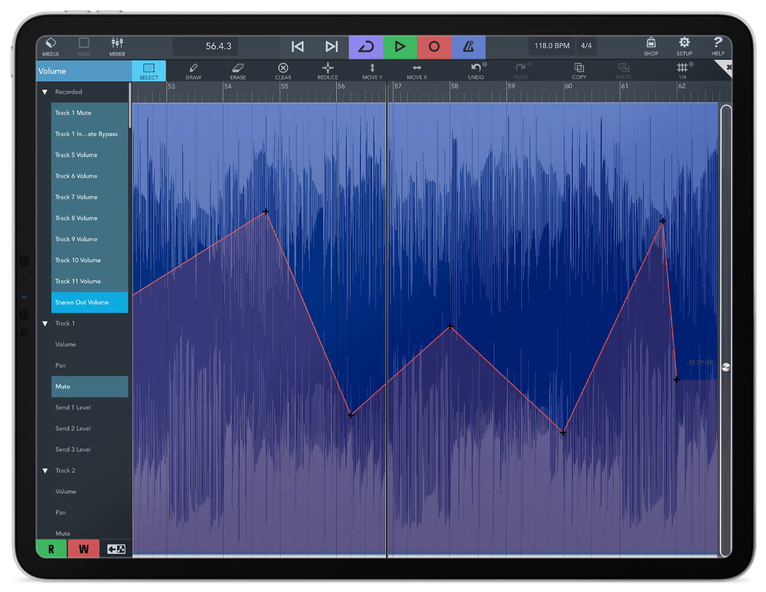Select Stereo Out Volume automation lane
This screenshot has width=766, height=592.
[x=89, y=302]
